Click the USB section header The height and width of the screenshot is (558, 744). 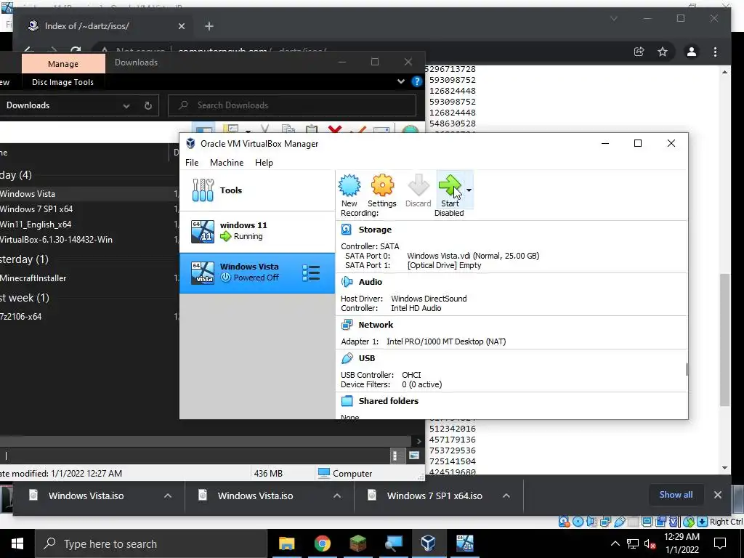point(367,358)
